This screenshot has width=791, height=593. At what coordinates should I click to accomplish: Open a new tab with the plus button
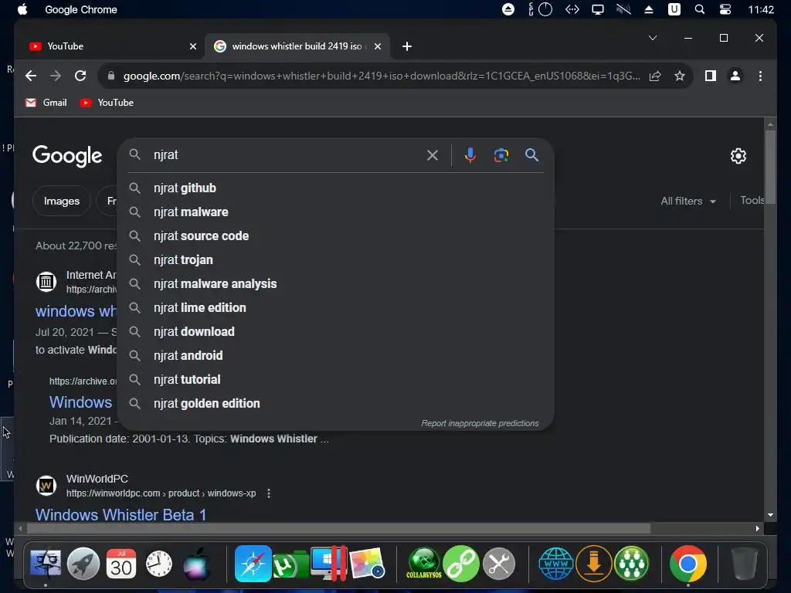click(x=406, y=46)
